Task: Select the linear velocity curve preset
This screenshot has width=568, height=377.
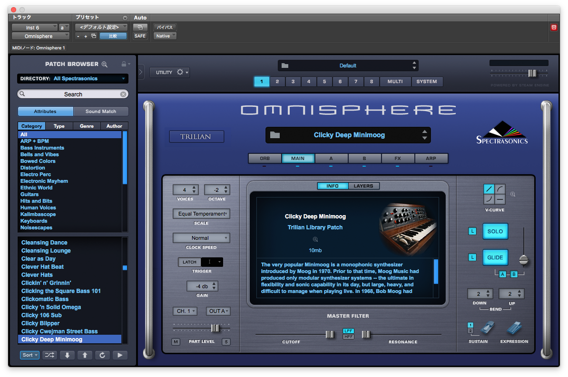Action: (x=489, y=188)
